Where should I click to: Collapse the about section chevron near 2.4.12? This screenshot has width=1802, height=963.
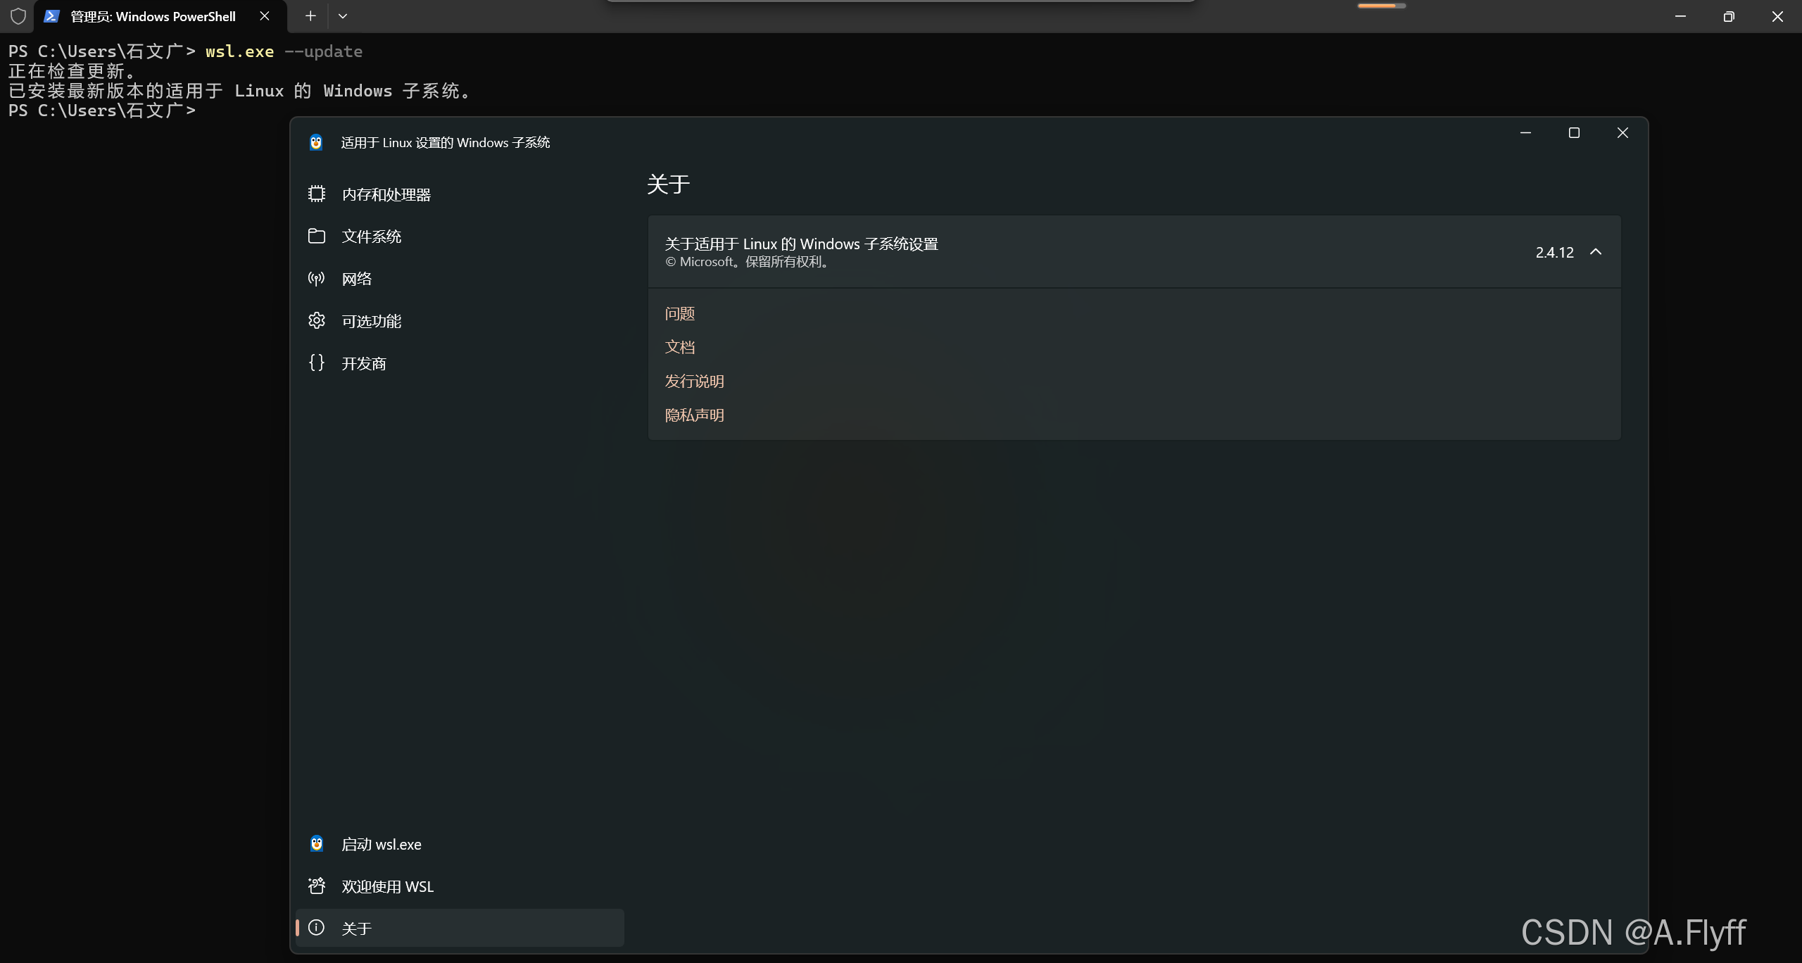pyautogui.click(x=1596, y=252)
